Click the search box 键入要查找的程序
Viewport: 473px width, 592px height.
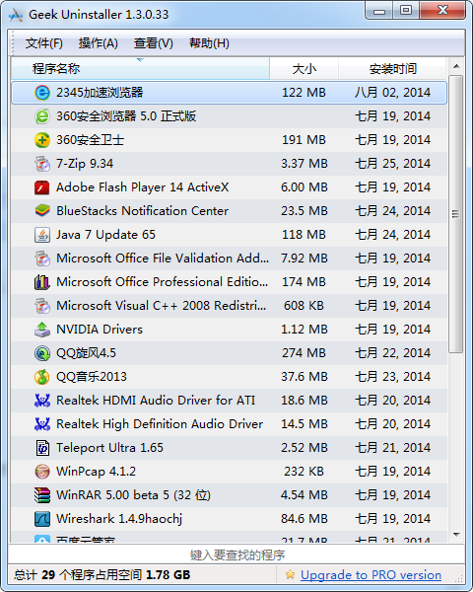236,555
